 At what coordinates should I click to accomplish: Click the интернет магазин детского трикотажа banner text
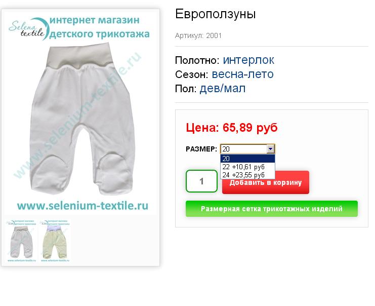click(99, 27)
